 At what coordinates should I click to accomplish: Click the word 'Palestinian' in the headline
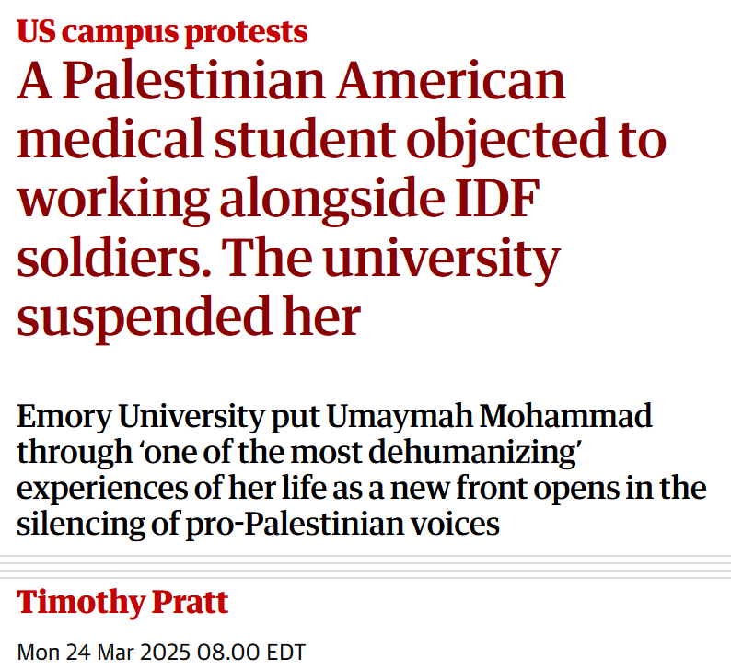[193, 81]
